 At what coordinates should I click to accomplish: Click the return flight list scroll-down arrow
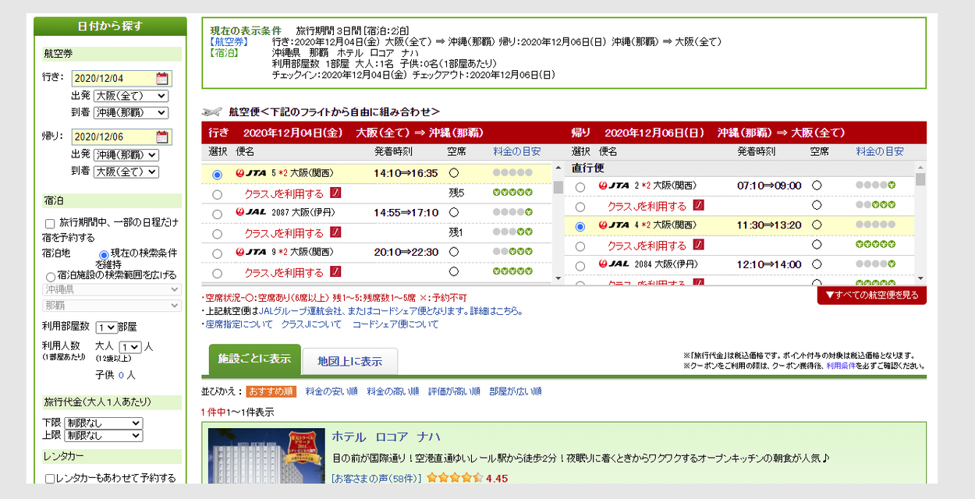(x=920, y=278)
